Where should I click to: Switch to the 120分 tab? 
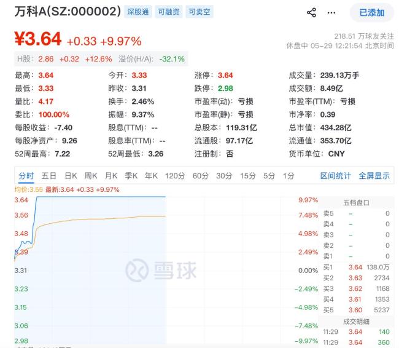(x=175, y=176)
